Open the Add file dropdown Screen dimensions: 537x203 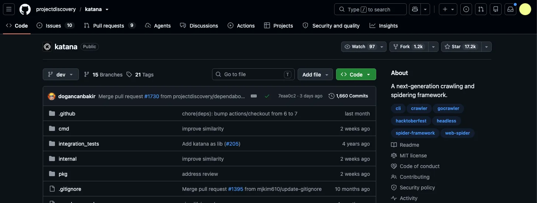pyautogui.click(x=315, y=74)
